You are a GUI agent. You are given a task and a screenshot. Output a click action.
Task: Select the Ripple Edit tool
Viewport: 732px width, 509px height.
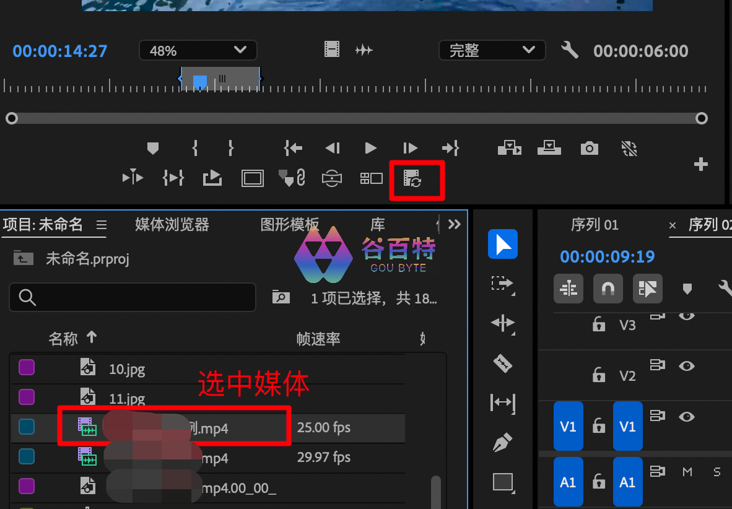(502, 323)
